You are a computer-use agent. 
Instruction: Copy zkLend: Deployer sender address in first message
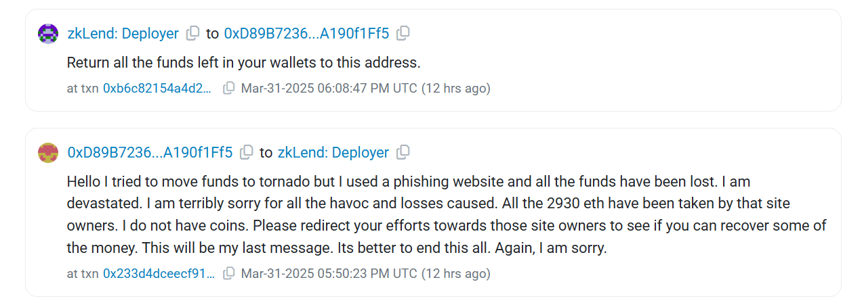coord(193,33)
